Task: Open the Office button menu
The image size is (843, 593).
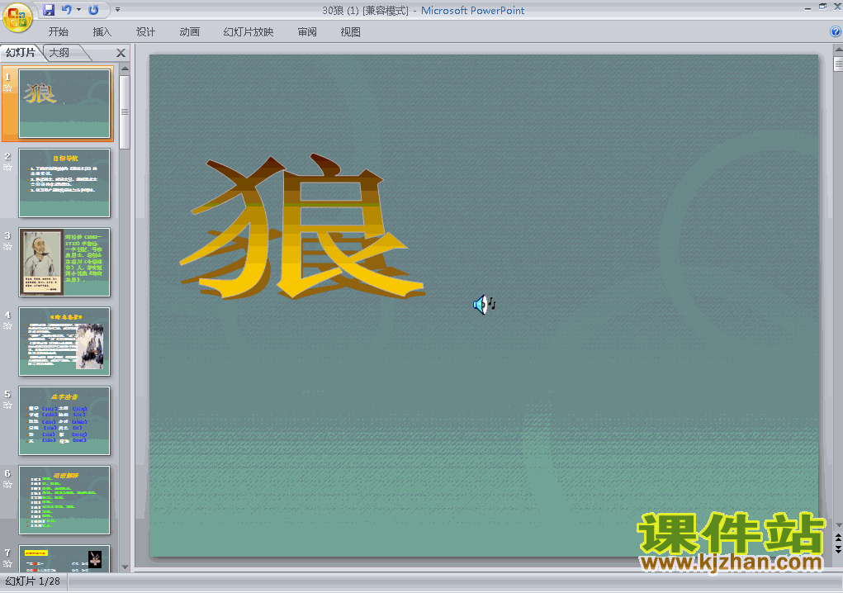Action: pyautogui.click(x=17, y=17)
